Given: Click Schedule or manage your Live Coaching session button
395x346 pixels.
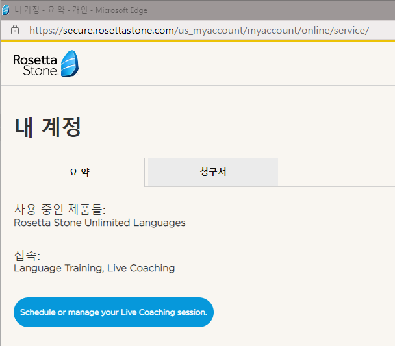Looking at the screenshot, I should [x=114, y=312].
